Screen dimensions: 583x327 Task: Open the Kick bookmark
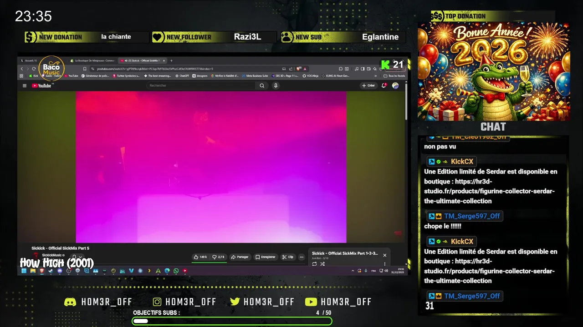34,76
